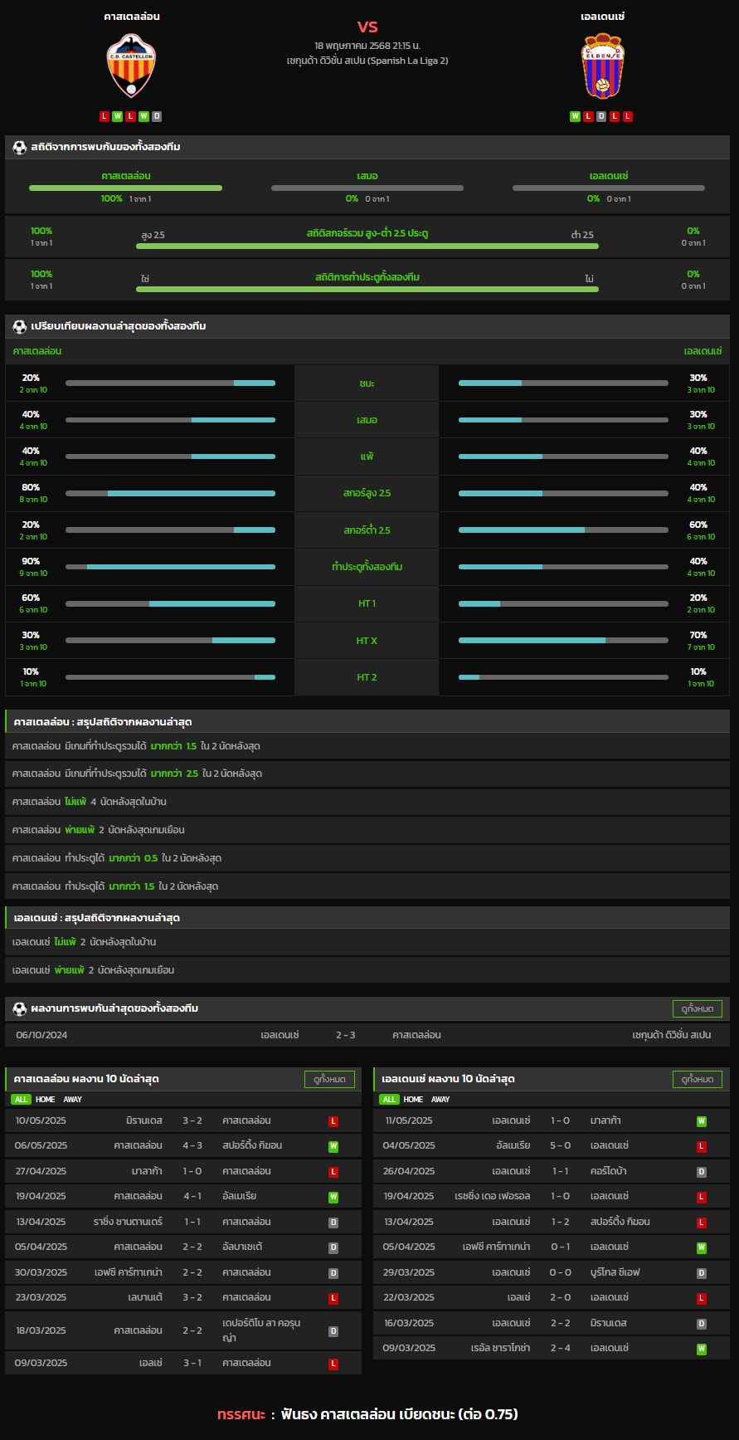Click the L badge on the สปอร์ติ้ง กิฆอน 1-2 row

pos(702,1223)
